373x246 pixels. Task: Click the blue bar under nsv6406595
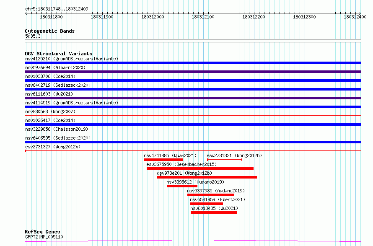click(x=193, y=142)
